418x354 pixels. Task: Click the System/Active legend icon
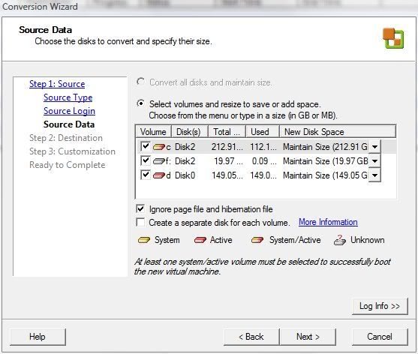(257, 240)
